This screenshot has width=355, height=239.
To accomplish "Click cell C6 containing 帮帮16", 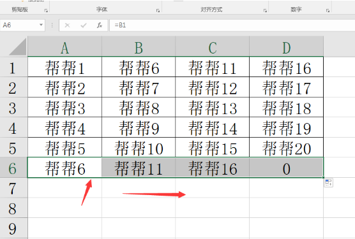I will point(213,168).
